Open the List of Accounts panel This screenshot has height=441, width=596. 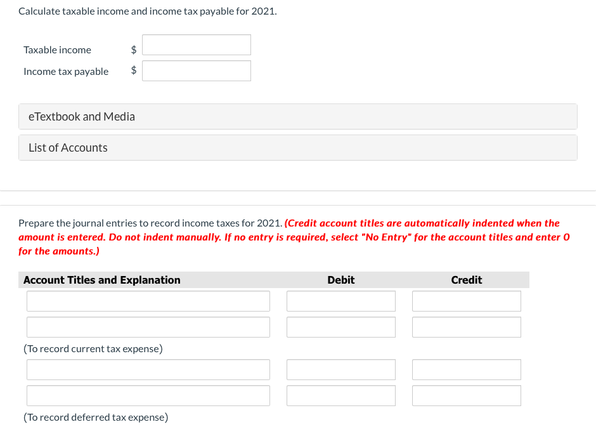pos(298,148)
